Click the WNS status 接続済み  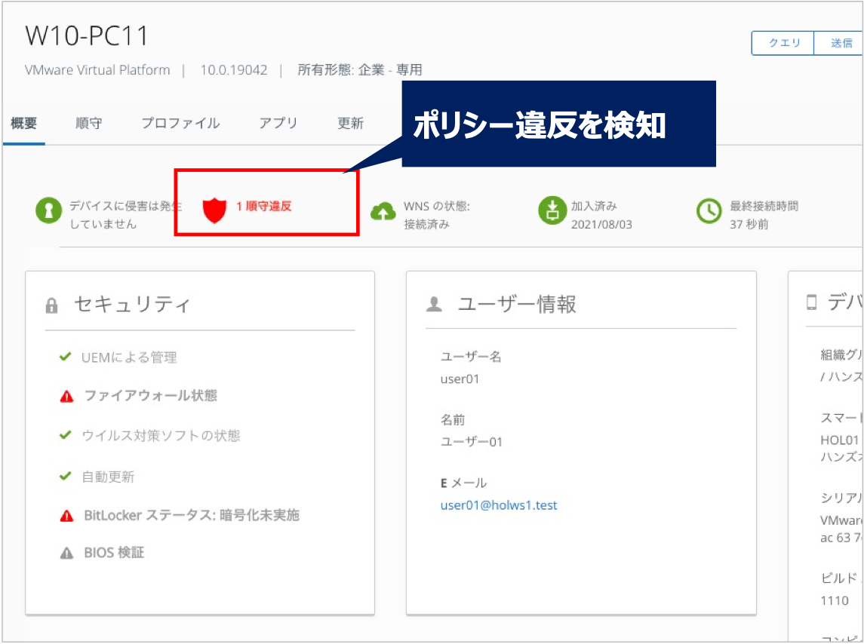point(426,224)
